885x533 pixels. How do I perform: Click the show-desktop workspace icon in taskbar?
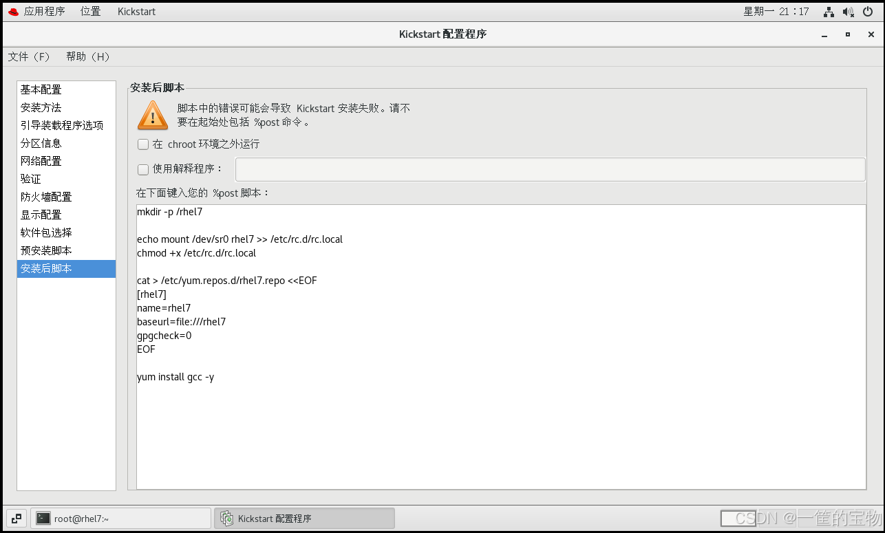click(17, 519)
